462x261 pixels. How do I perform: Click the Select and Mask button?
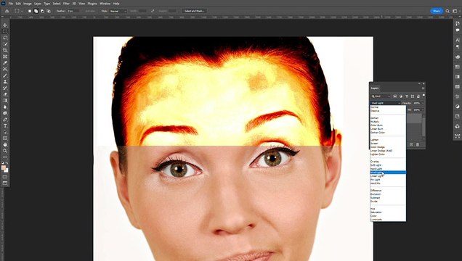194,11
